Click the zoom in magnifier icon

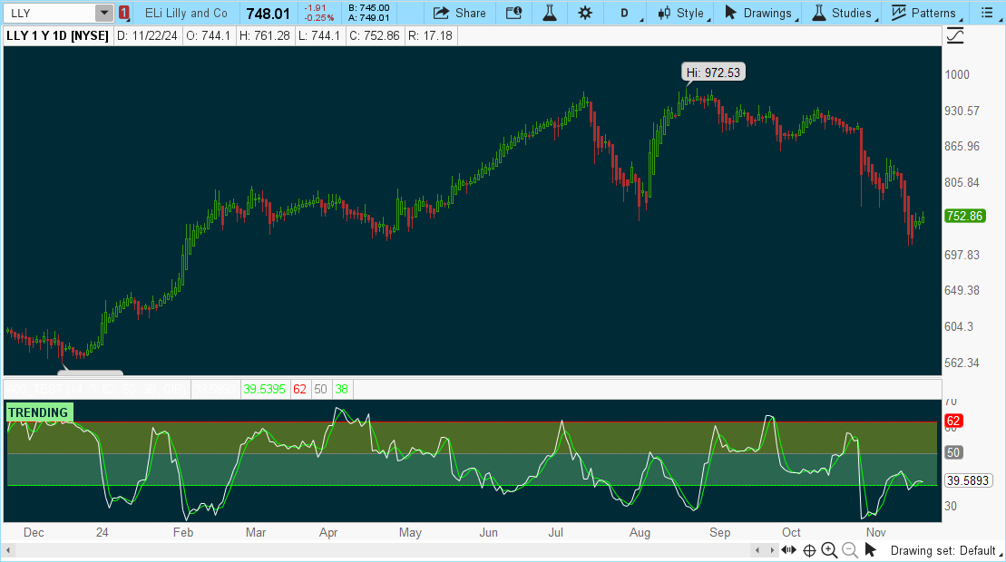pyautogui.click(x=830, y=550)
